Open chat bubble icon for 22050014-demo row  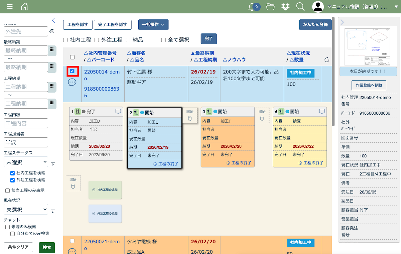click(72, 82)
